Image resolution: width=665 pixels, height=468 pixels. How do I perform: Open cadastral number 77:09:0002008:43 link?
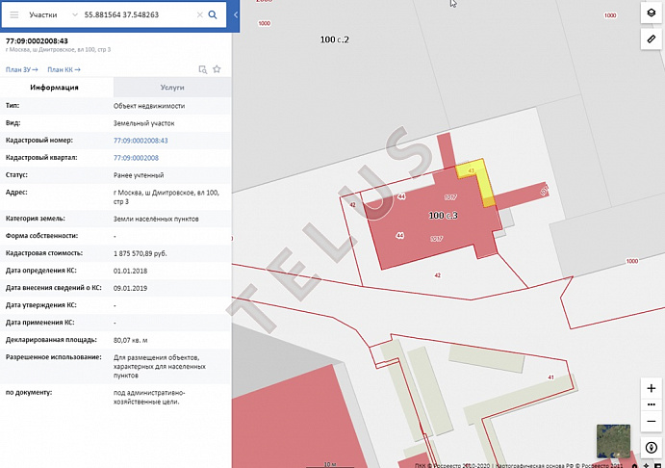click(141, 141)
